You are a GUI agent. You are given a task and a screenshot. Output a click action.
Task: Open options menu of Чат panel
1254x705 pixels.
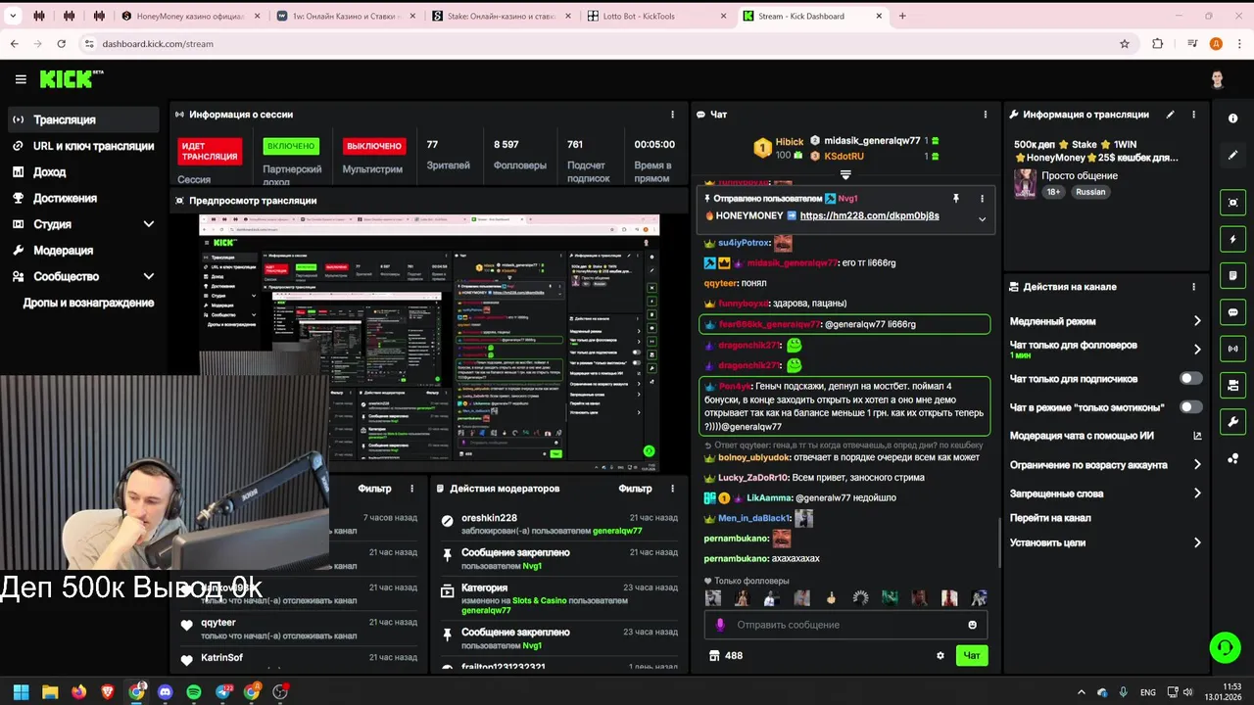(x=985, y=115)
